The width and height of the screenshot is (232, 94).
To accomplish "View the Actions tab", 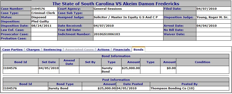I will [x=103, y=50].
